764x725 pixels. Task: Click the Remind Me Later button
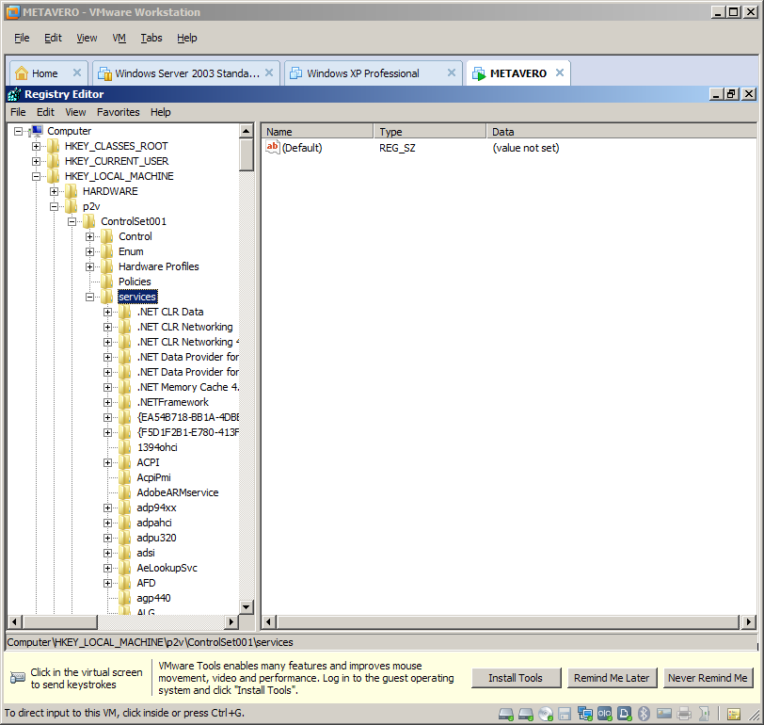point(612,678)
